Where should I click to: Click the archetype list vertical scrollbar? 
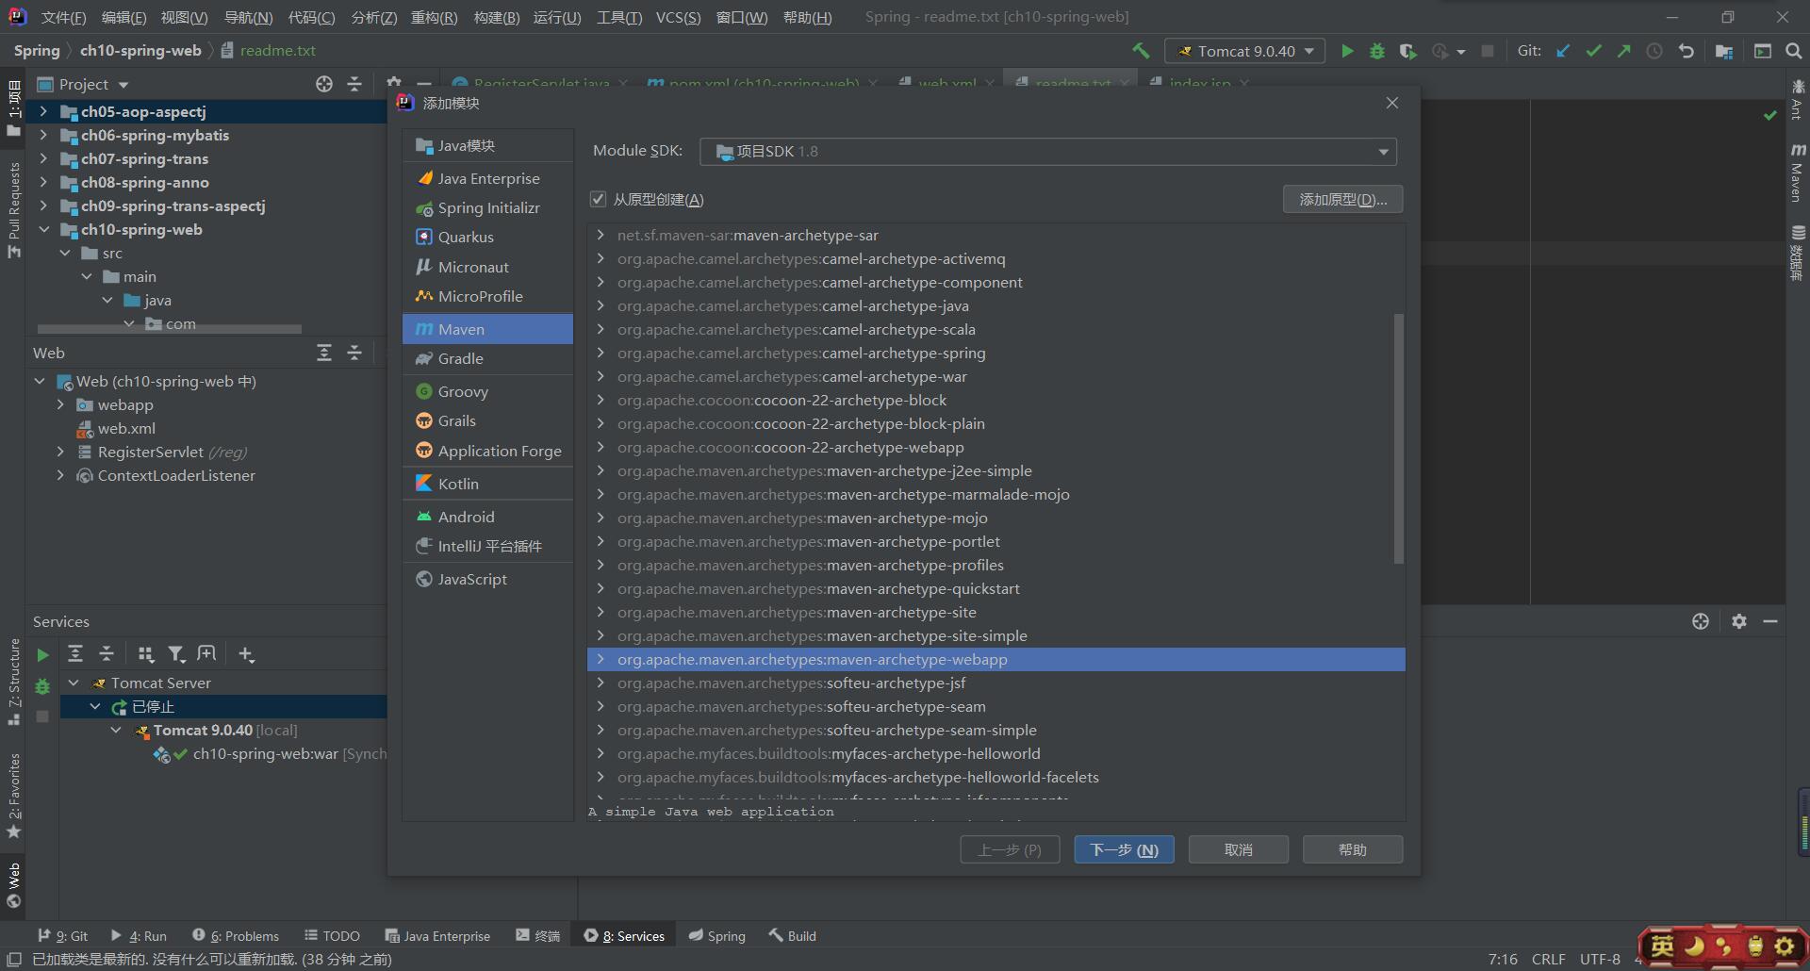click(x=1398, y=438)
